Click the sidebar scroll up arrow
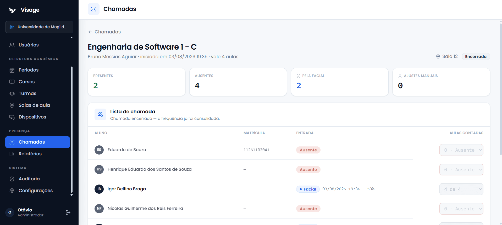502x225 pixels. [71, 38]
